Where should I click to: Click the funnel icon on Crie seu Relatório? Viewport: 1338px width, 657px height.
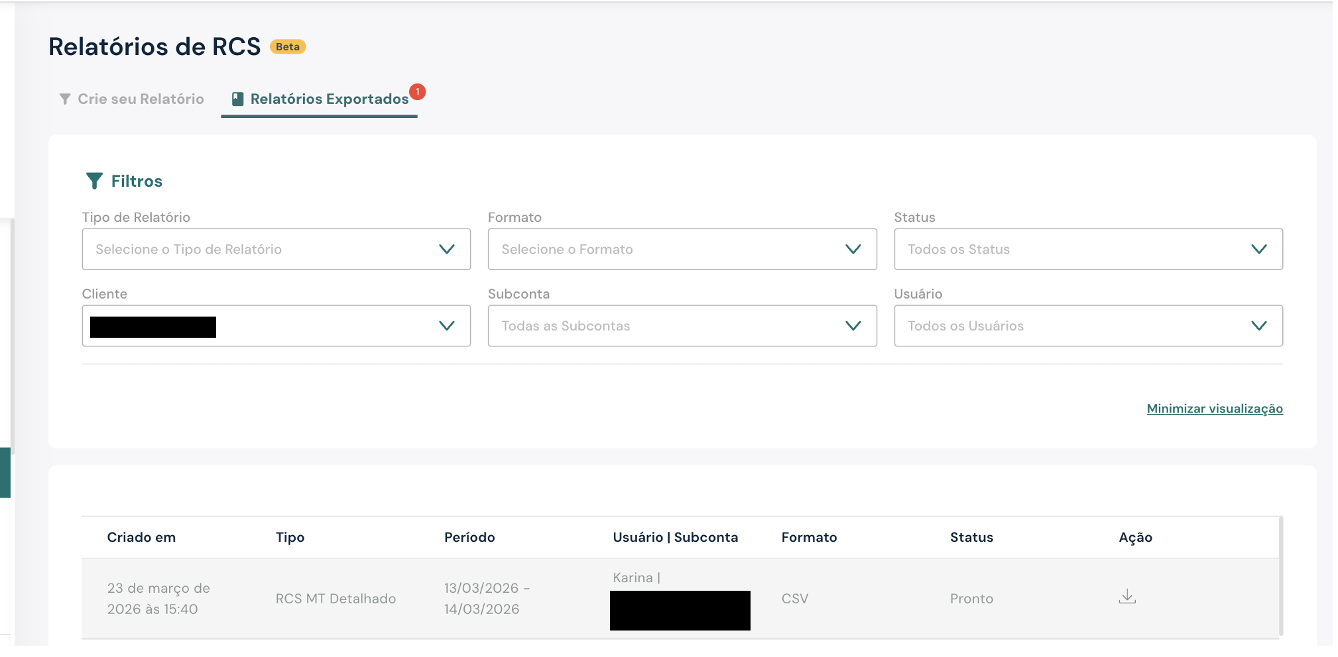click(x=65, y=99)
